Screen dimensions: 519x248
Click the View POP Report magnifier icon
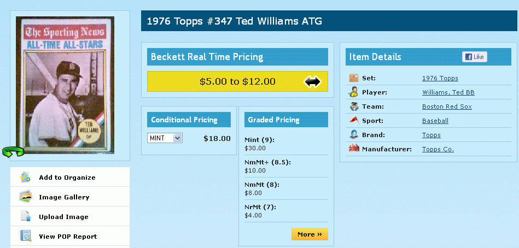(x=26, y=236)
